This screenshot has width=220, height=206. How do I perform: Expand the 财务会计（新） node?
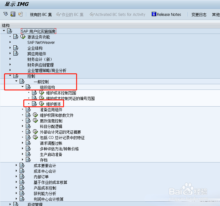click(10, 59)
